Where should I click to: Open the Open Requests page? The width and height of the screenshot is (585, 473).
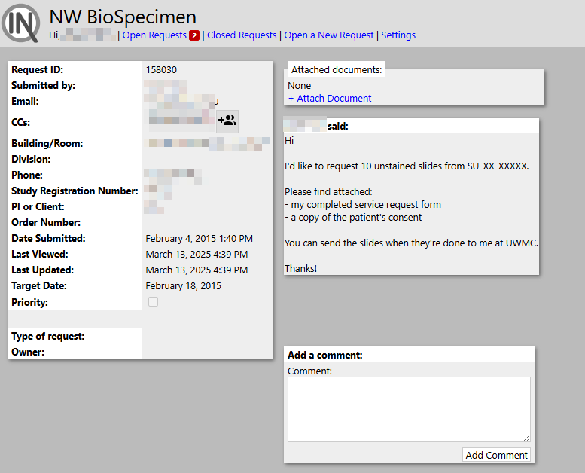tap(154, 35)
